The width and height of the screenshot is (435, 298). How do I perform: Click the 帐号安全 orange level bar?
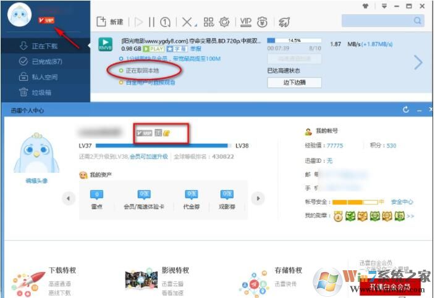(355, 202)
